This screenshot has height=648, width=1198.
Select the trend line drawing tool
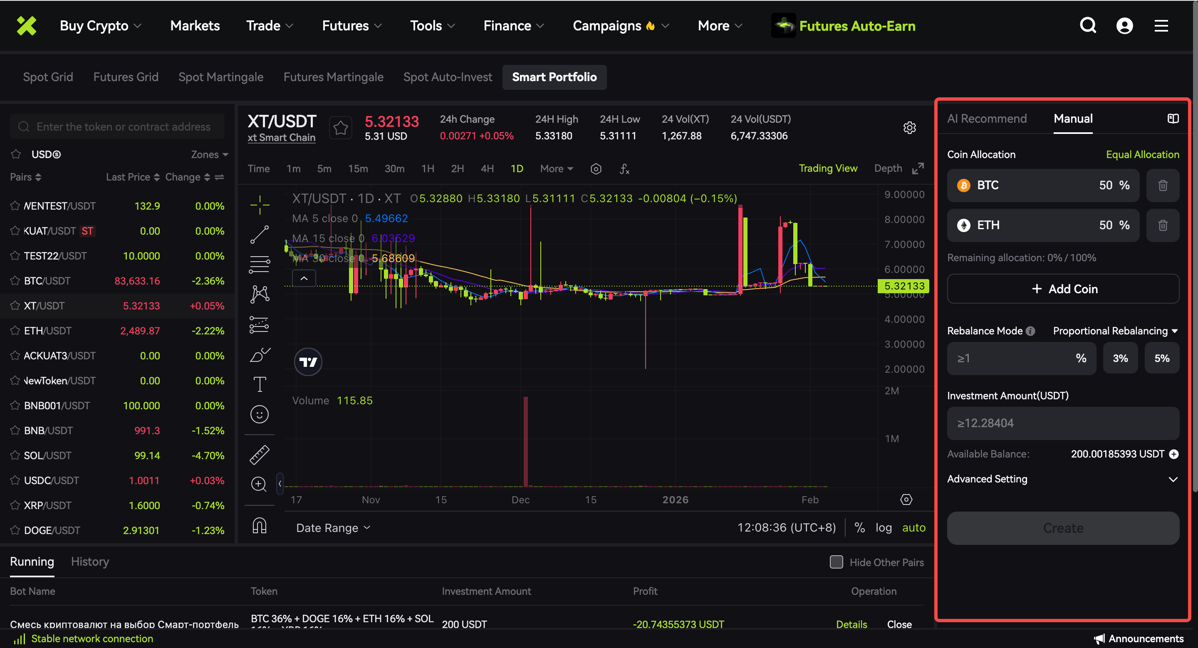point(260,235)
